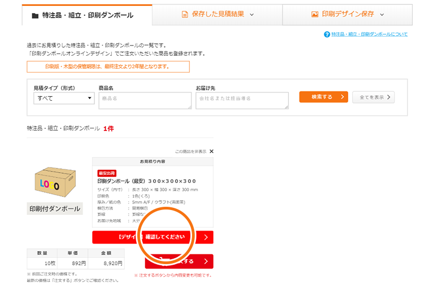Open the 特注品・組立・印刷ダンボール tab
434x295 pixels.
(87, 15)
